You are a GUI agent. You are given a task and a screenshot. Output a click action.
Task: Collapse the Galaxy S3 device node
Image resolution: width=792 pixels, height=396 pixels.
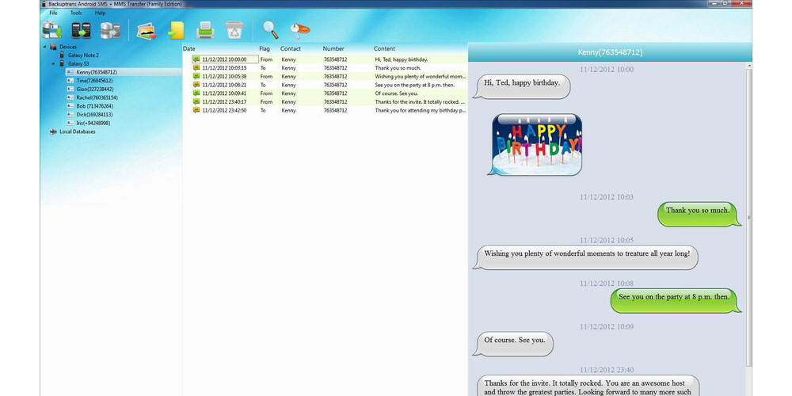coord(53,63)
